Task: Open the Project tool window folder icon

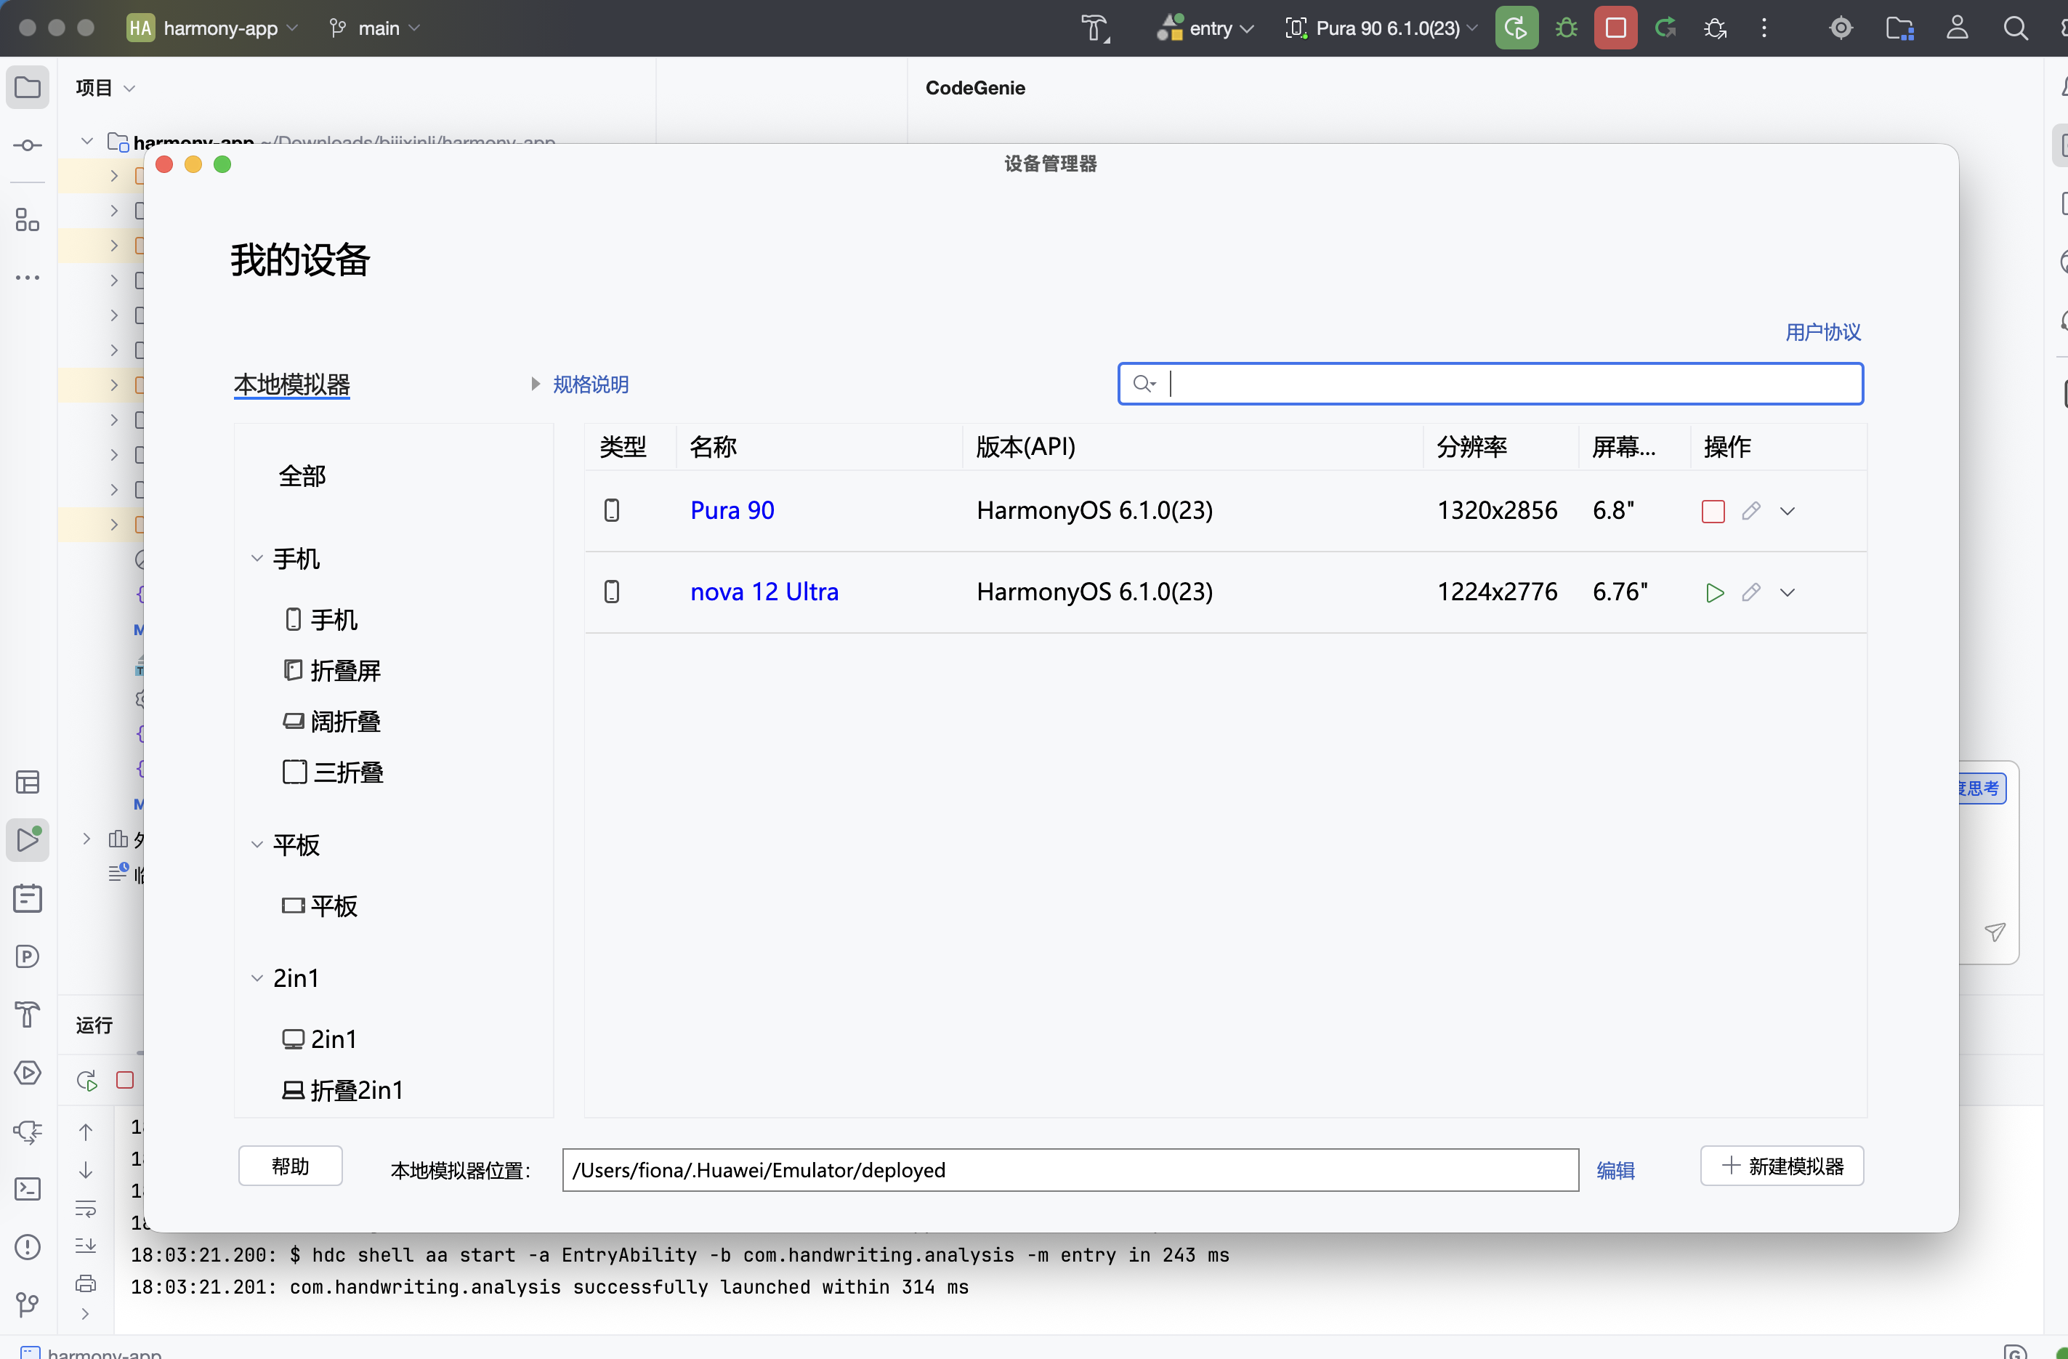Action: click(x=28, y=87)
